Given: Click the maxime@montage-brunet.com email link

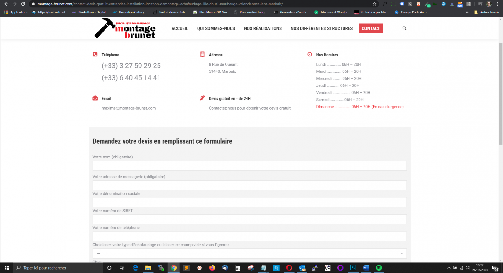Looking at the screenshot, I should [x=129, y=108].
